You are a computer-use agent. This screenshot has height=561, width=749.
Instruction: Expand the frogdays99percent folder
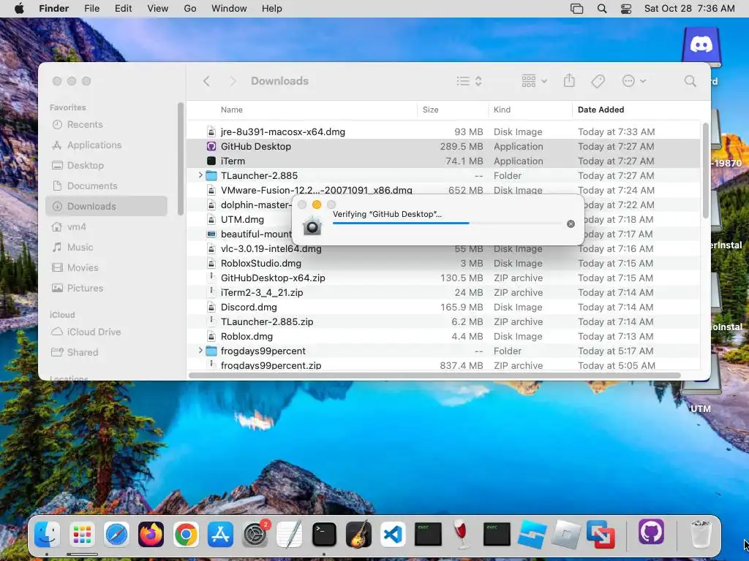(x=200, y=351)
